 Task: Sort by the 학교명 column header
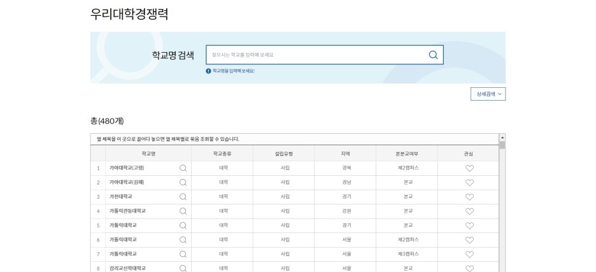pyautogui.click(x=148, y=154)
